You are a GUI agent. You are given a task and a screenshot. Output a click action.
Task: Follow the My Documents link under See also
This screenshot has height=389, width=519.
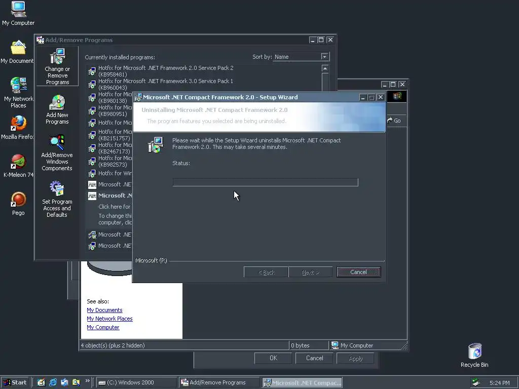104,310
